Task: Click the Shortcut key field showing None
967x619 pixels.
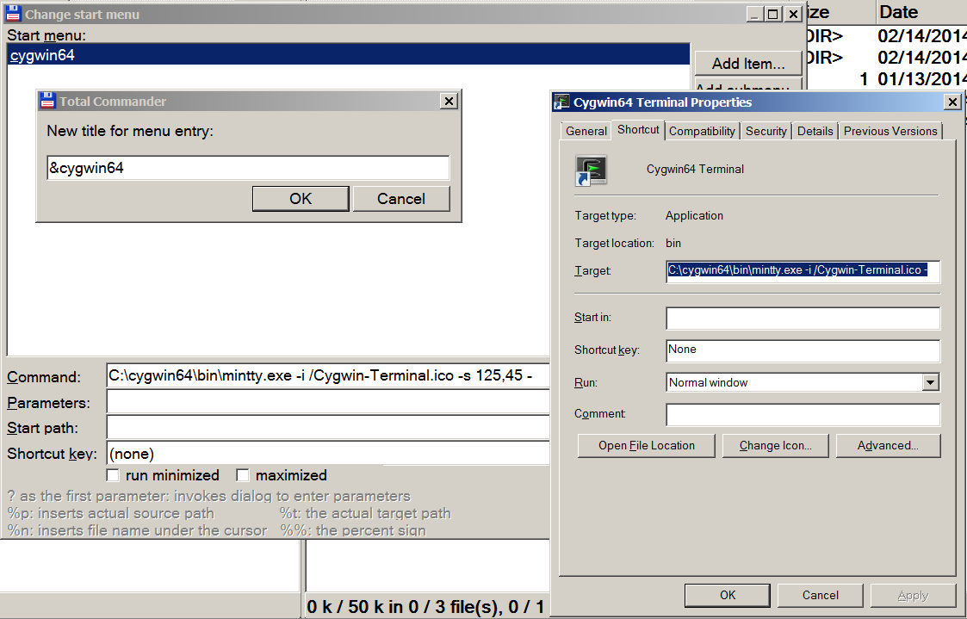Action: click(x=803, y=350)
